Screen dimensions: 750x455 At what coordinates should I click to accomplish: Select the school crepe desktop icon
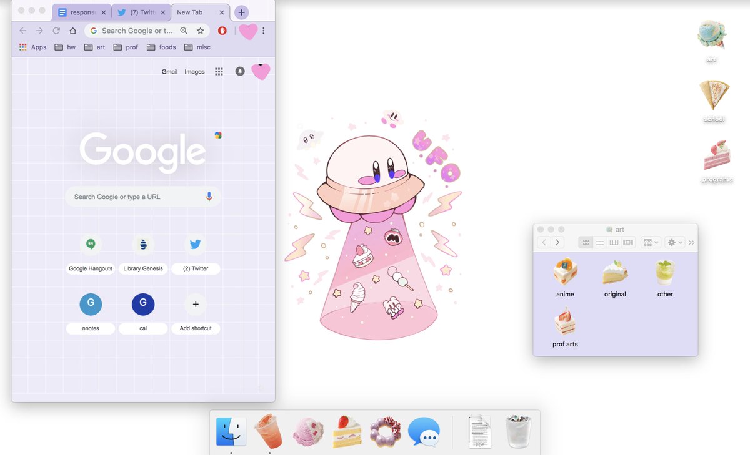[714, 101]
